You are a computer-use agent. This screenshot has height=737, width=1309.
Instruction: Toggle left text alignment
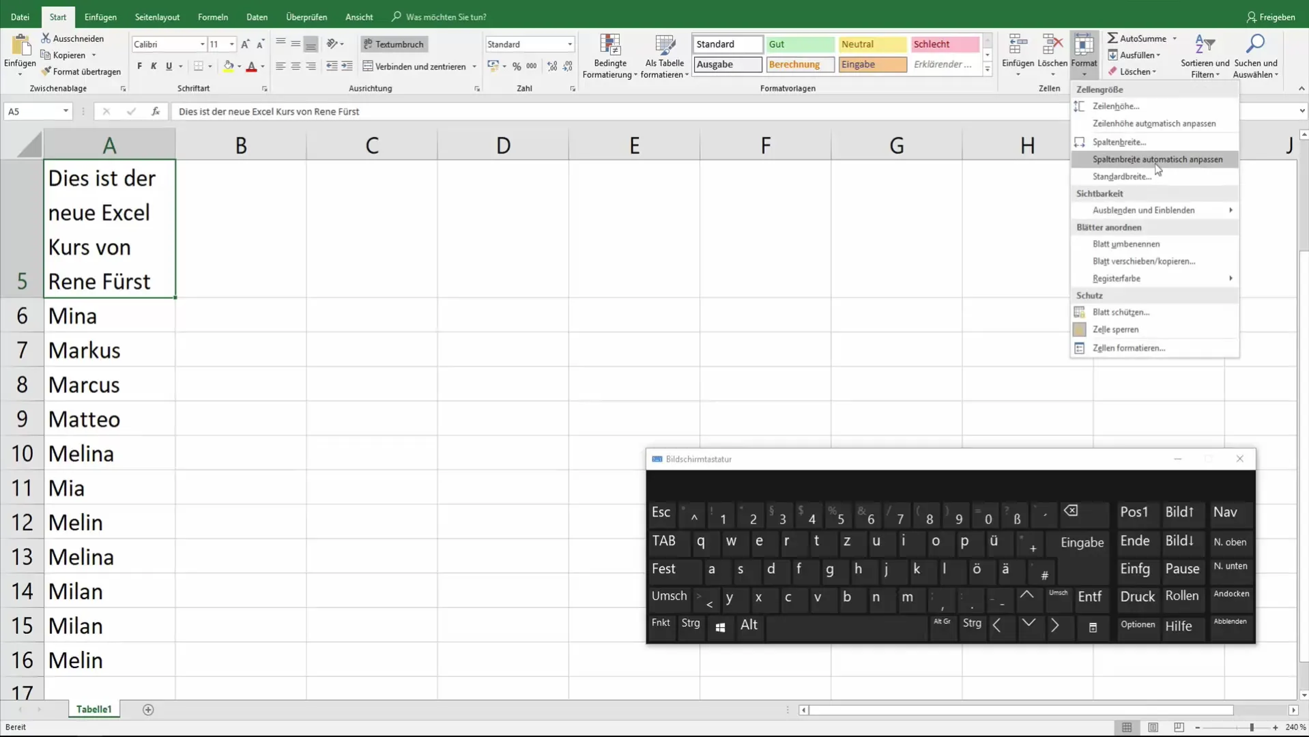point(280,66)
